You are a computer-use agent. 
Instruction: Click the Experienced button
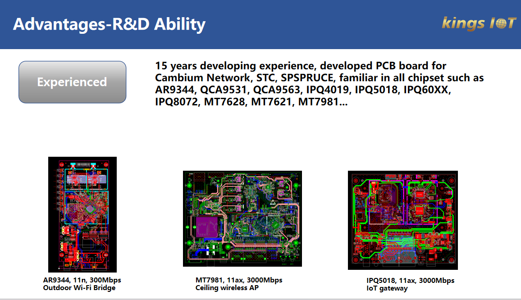click(x=73, y=82)
